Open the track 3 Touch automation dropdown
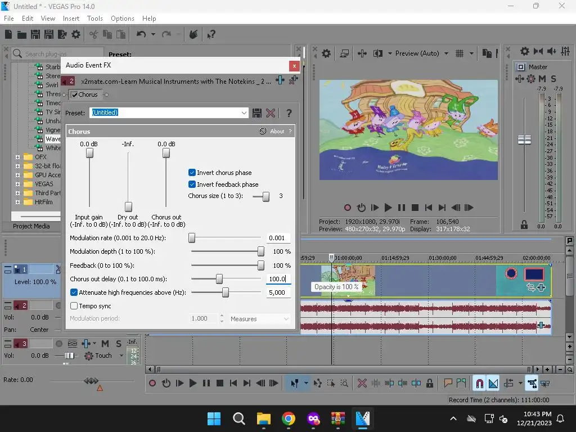 [x=121, y=355]
